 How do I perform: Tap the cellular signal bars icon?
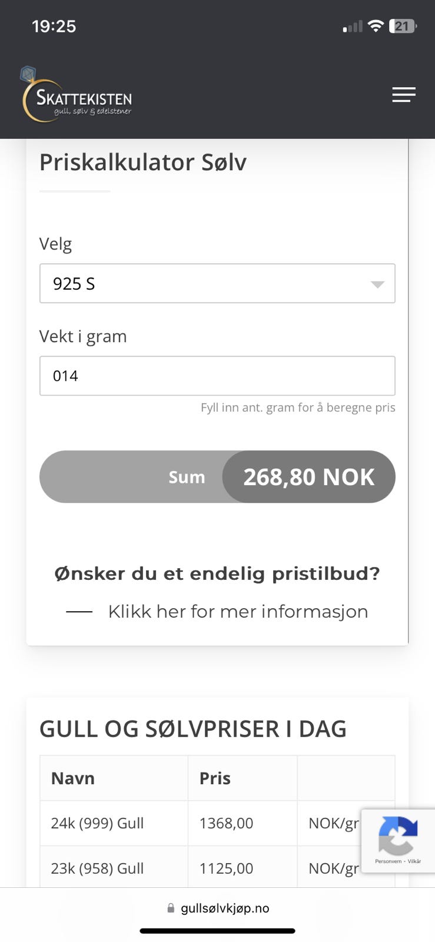[353, 27]
